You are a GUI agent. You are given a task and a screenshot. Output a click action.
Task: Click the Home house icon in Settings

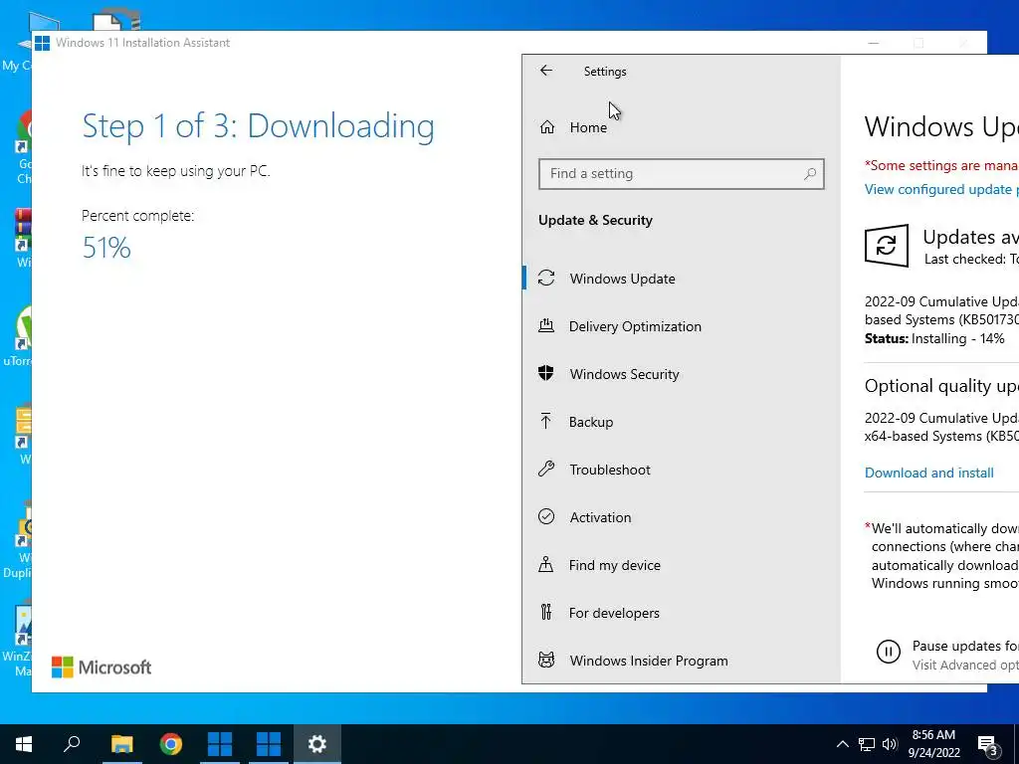(547, 127)
